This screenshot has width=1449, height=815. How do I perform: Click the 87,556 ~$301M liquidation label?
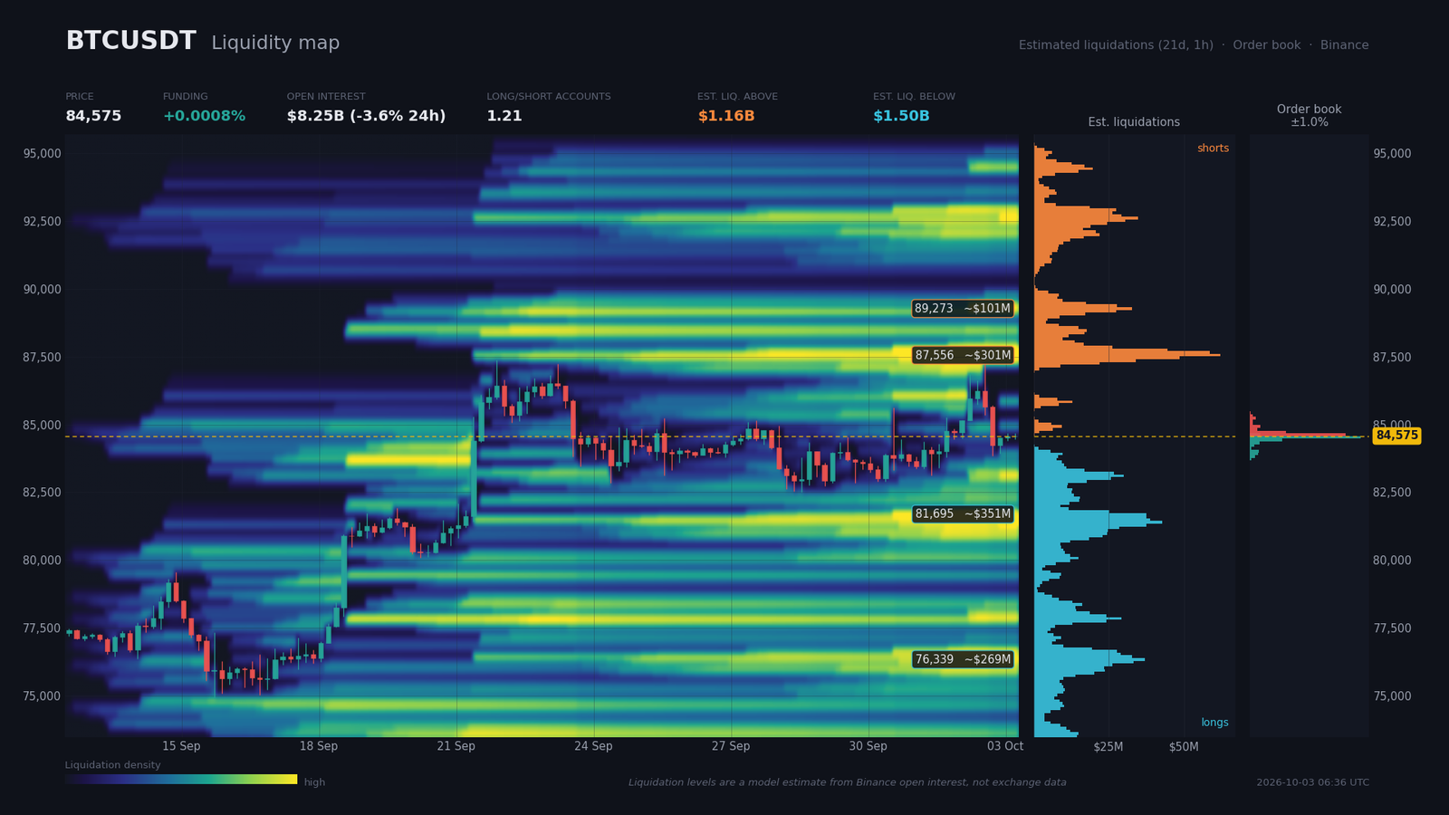pos(963,355)
